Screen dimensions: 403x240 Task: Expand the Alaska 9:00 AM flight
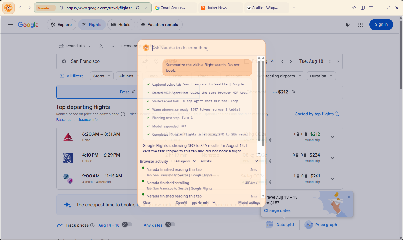(x=332, y=179)
